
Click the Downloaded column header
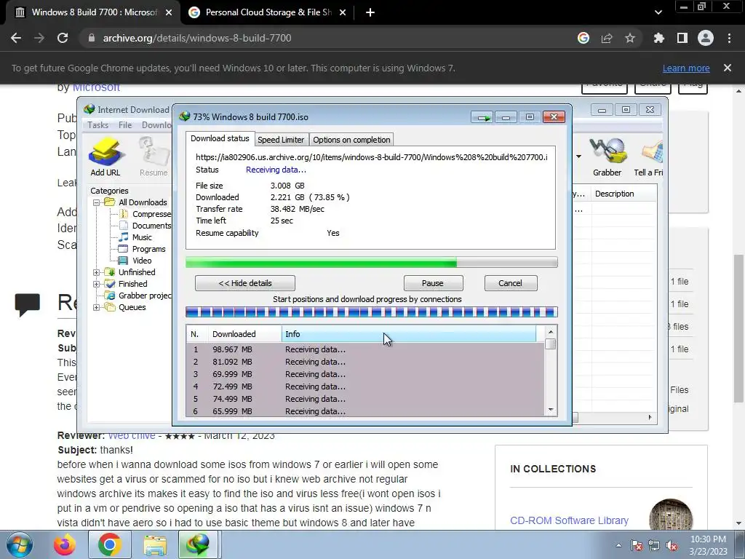click(244, 334)
